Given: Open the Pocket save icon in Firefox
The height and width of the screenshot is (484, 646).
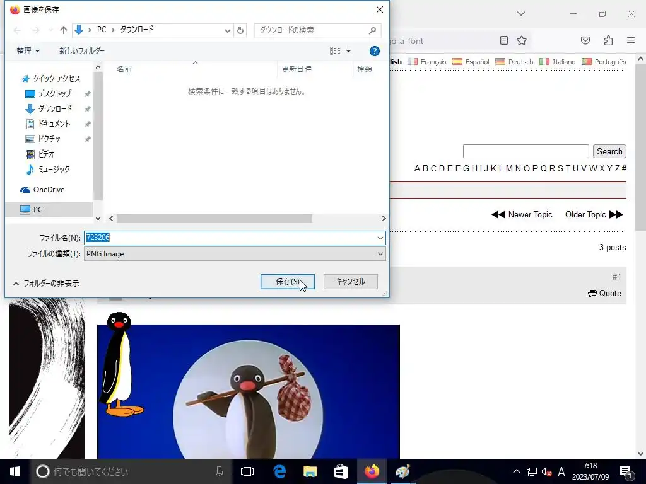Looking at the screenshot, I should (585, 40).
